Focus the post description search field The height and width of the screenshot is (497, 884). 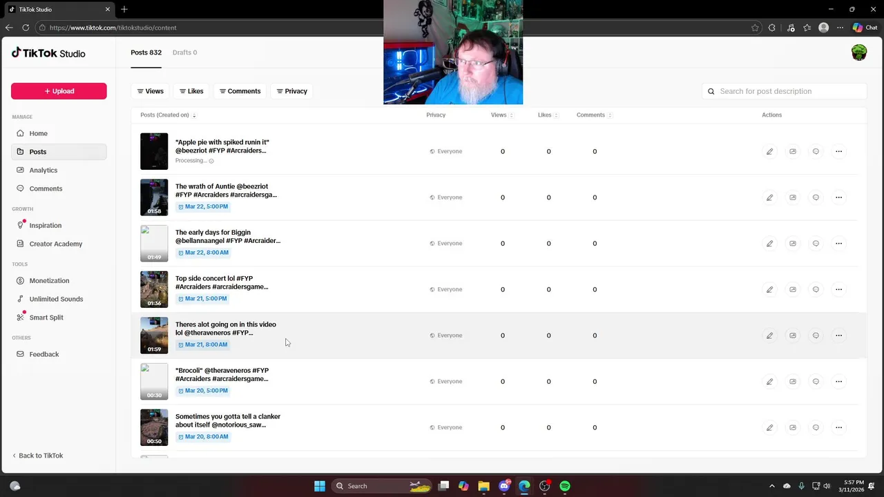784,91
